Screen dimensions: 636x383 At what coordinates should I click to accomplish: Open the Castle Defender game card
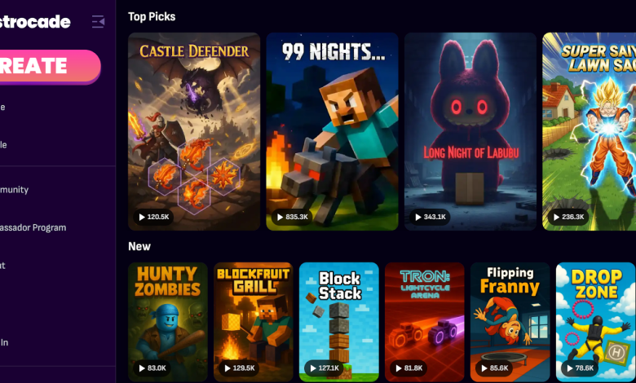pyautogui.click(x=194, y=132)
